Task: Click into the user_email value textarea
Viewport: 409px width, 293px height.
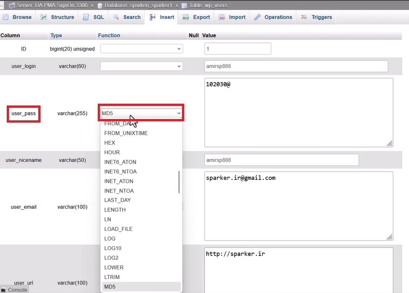Action: point(299,206)
